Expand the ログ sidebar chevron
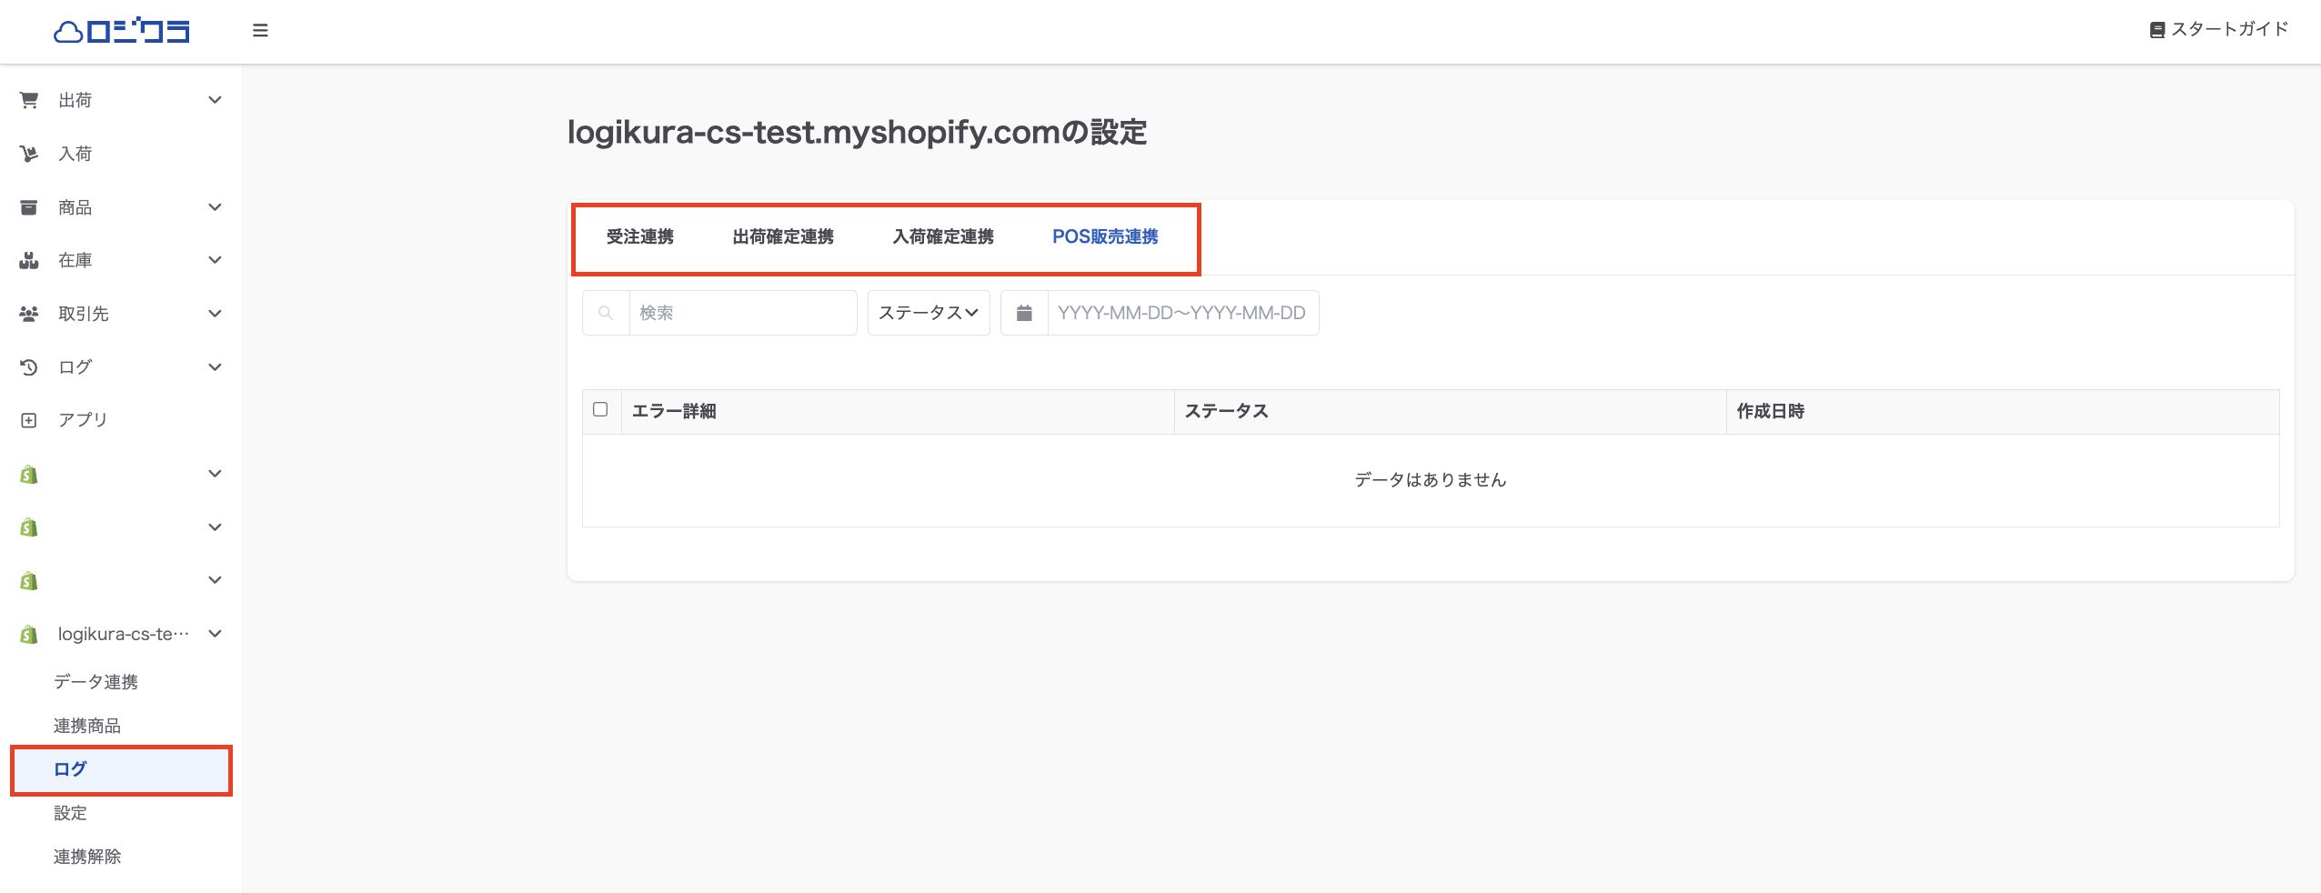This screenshot has height=893, width=2321. pos(215,367)
